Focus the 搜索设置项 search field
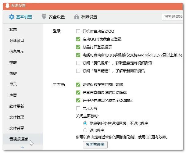 pyautogui.click(x=172, y=17)
